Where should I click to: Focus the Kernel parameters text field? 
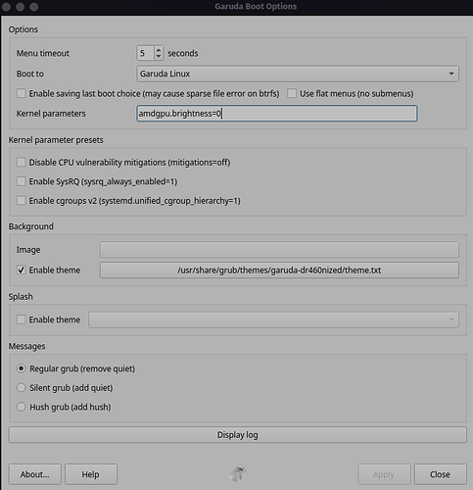(277, 114)
